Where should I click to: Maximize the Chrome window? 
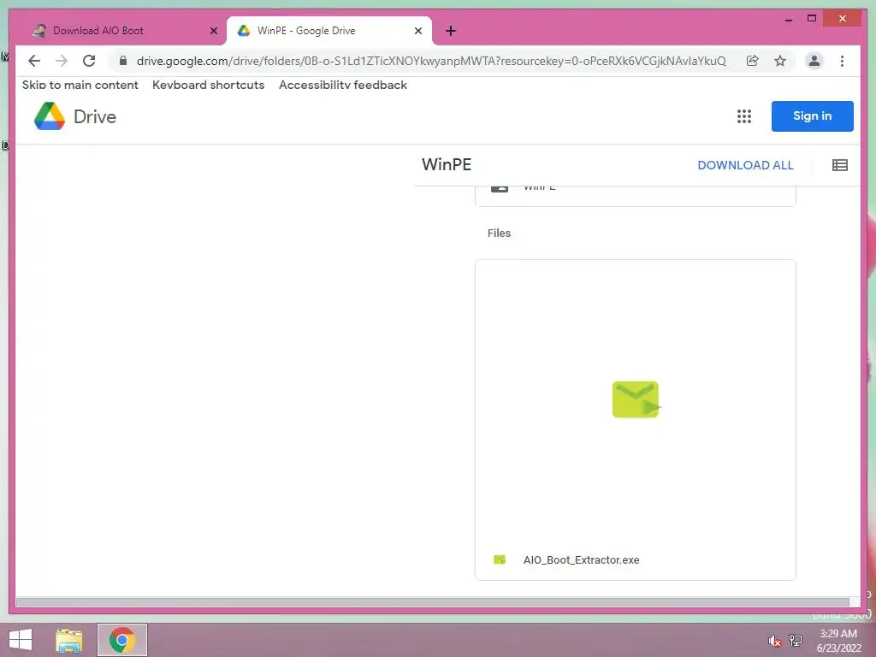tap(812, 19)
